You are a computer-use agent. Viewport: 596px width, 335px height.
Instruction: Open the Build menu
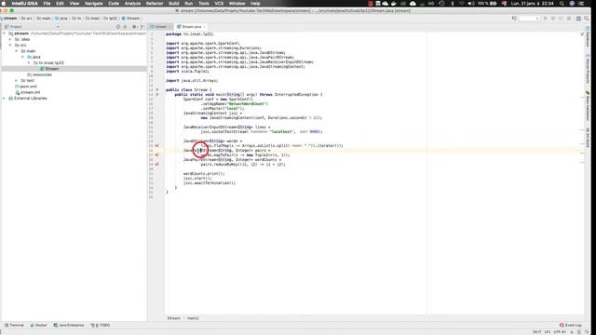coord(174,4)
